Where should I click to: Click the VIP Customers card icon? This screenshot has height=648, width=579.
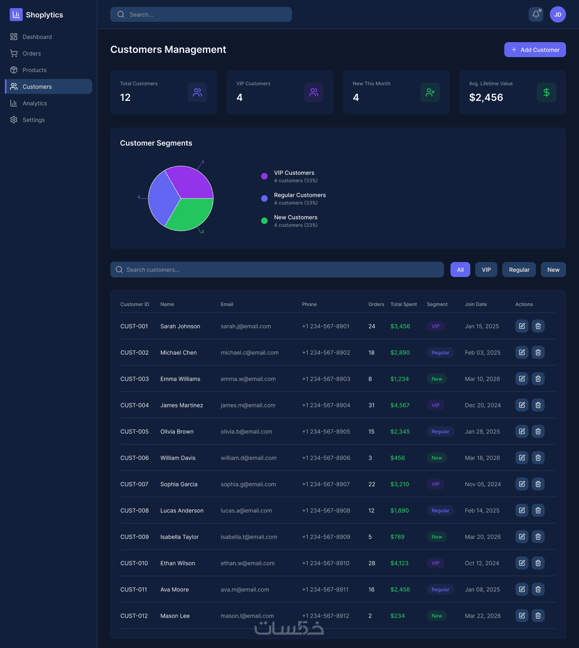314,92
